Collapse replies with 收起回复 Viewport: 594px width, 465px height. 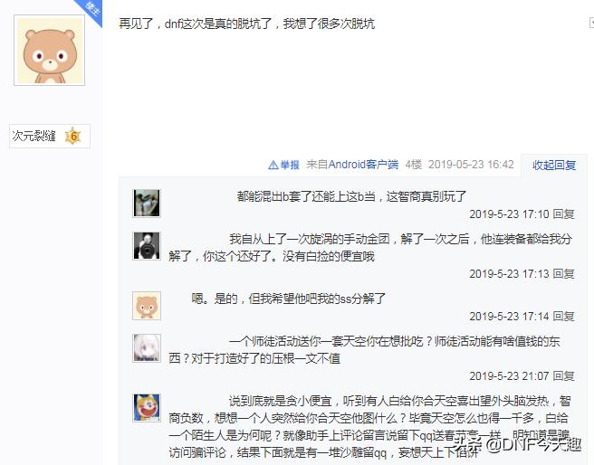554,166
